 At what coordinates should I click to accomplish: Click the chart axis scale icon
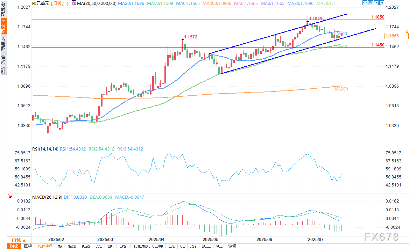click(371, 3)
